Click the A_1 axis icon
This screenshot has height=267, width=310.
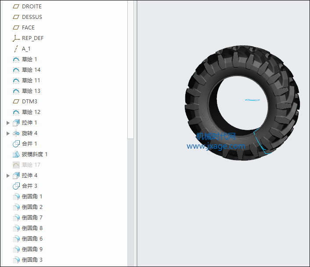[16, 49]
